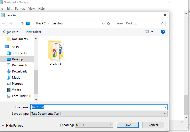The width and height of the screenshot is (190, 132).
Task: Open Videos in navigation pane
Action: tap(14, 90)
